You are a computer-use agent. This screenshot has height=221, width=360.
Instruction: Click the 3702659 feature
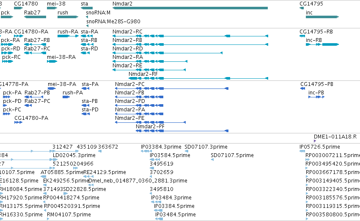(x=151, y=177)
